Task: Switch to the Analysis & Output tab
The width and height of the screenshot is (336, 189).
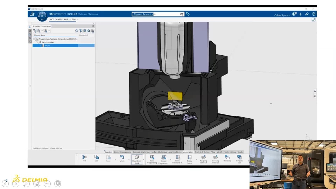Action: point(202,152)
